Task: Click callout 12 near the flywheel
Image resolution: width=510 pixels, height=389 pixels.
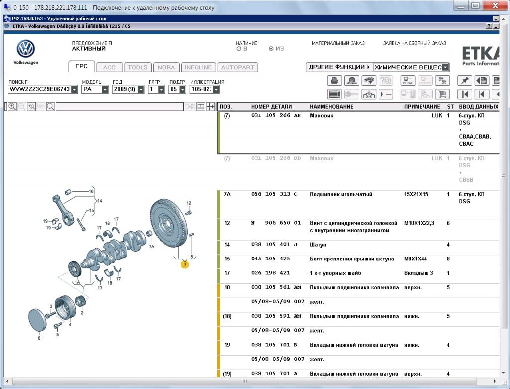Action: coord(189,203)
